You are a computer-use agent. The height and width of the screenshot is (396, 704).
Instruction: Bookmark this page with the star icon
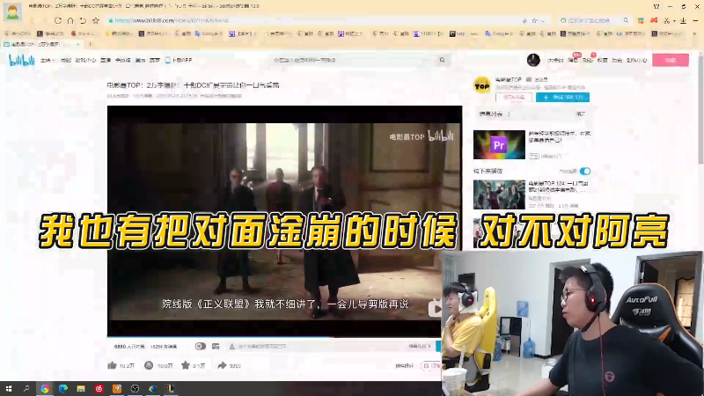(96, 20)
